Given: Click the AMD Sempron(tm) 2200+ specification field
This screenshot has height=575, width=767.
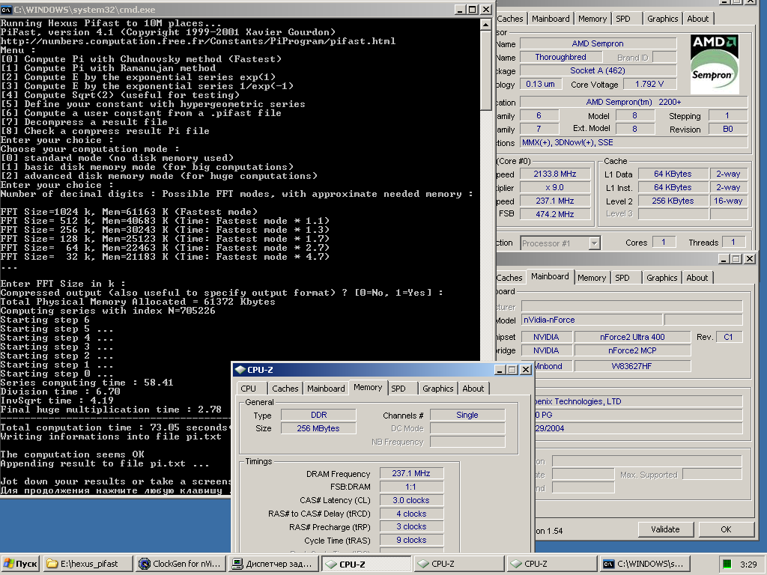Looking at the screenshot, I should point(634,102).
